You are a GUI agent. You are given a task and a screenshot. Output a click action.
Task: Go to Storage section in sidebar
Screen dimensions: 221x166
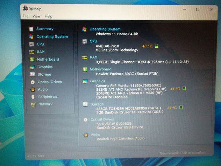point(44,74)
